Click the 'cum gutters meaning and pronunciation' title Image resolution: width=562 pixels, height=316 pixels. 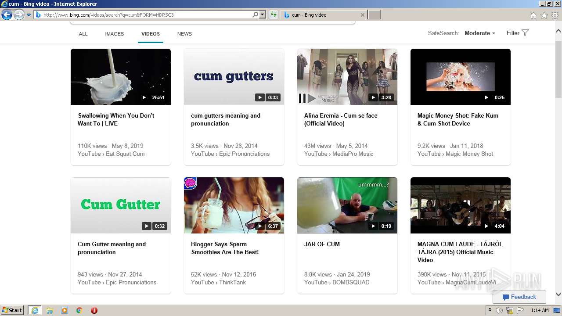pos(226,119)
